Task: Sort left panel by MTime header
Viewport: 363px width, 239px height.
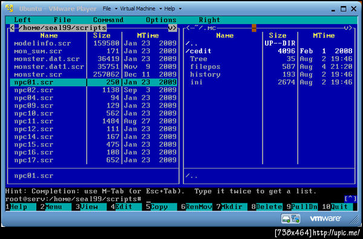Action: pos(148,36)
